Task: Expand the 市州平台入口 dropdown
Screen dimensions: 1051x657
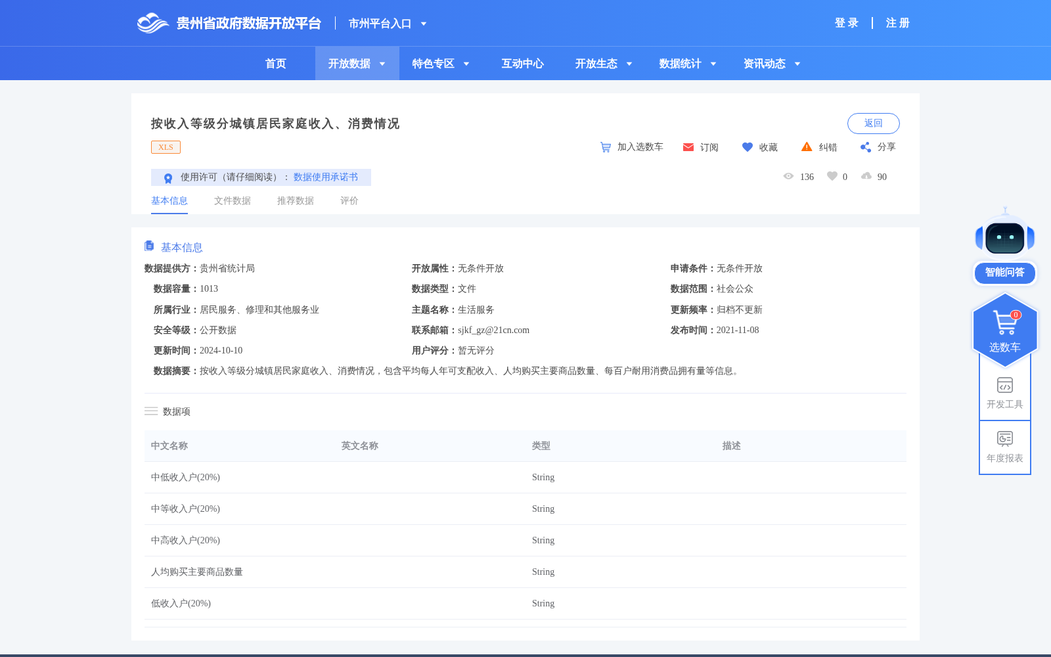Action: click(x=424, y=24)
